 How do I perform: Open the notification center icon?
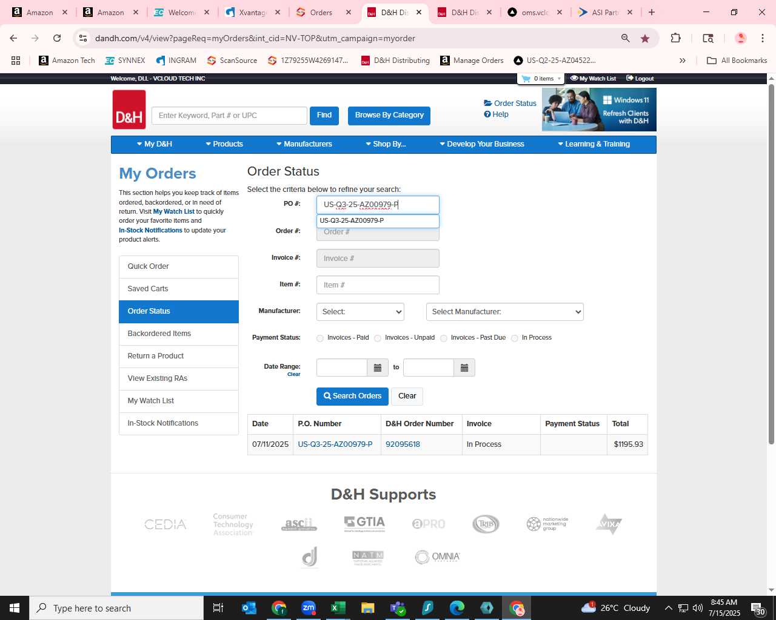coord(757,608)
